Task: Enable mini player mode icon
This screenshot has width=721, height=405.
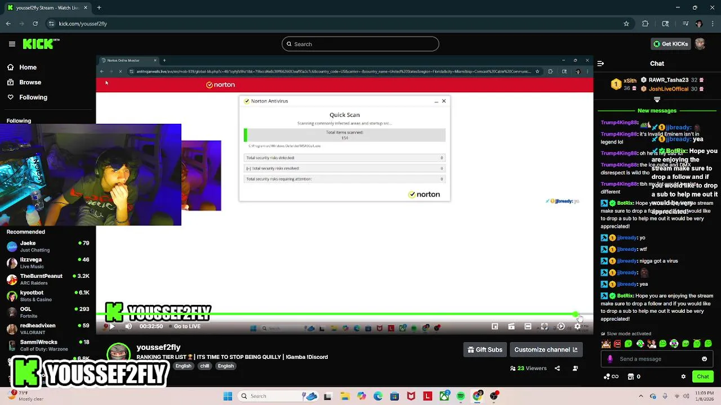Action: [x=495, y=326]
